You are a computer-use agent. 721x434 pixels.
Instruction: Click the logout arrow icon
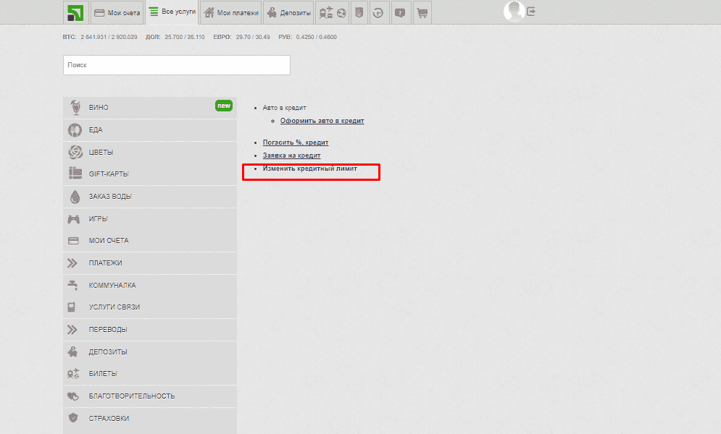(532, 12)
